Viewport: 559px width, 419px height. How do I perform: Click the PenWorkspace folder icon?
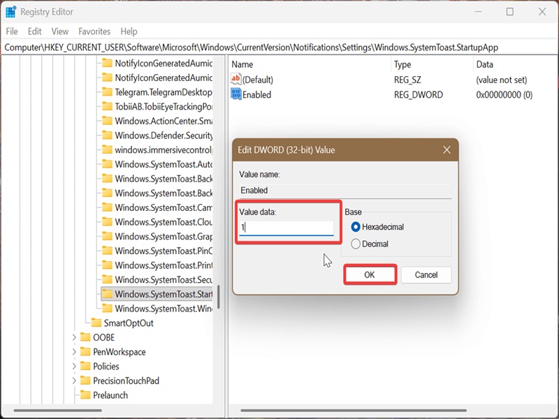85,352
